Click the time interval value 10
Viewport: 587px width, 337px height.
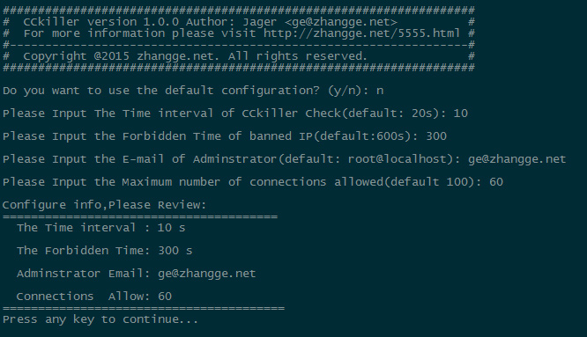[460, 114]
